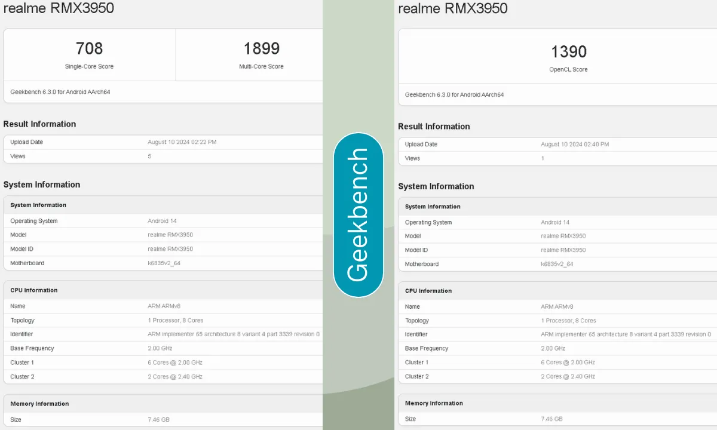Click ARM implementer identifier value on the CPU page
The width and height of the screenshot is (717, 430).
(x=234, y=334)
